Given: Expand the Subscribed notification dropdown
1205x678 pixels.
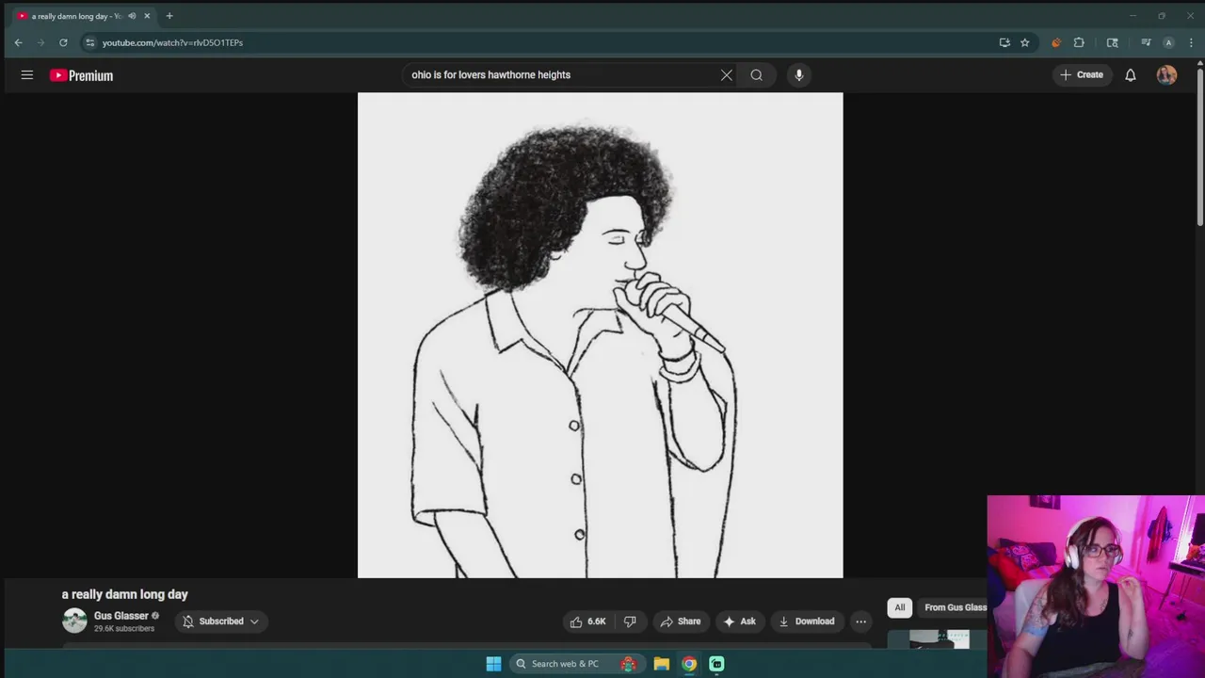Looking at the screenshot, I should point(221,621).
